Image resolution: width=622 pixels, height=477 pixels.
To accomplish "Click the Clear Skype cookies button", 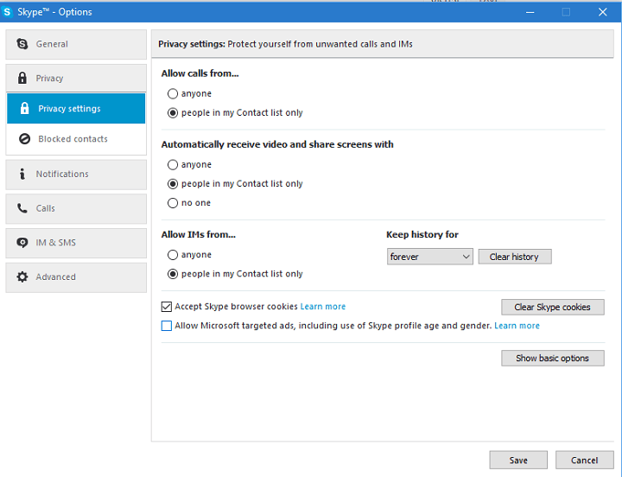I will [x=553, y=307].
